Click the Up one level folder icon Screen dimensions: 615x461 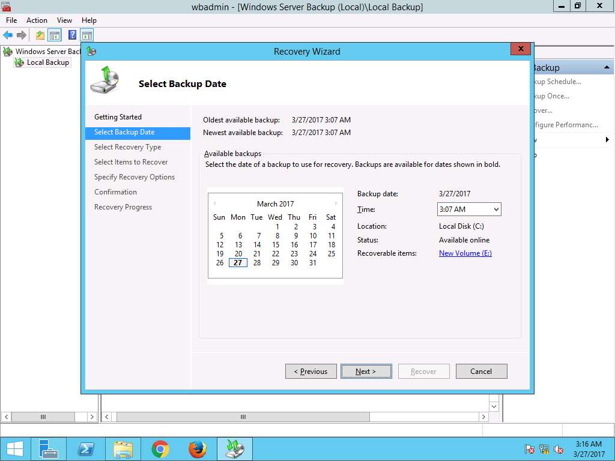(x=40, y=35)
